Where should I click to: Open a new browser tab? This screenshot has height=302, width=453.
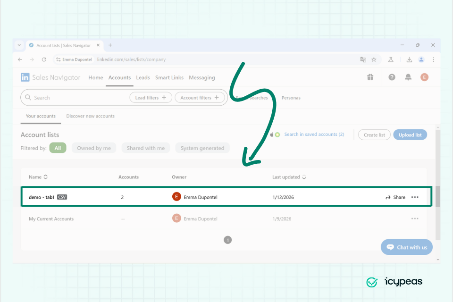click(x=110, y=45)
